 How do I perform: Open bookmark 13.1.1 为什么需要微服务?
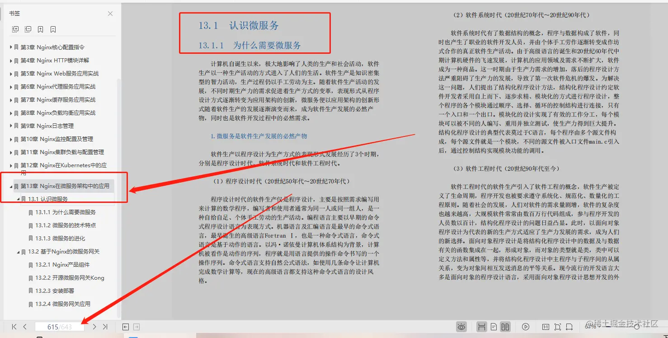point(66,212)
